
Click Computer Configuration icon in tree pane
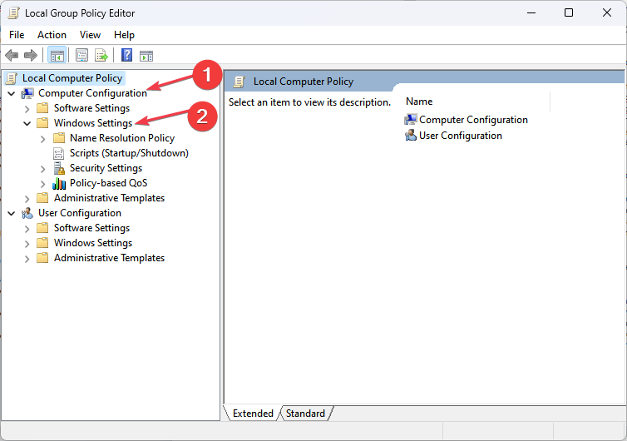pos(27,93)
